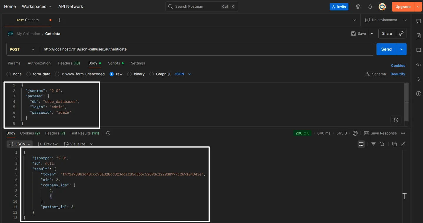Viewport: 423px width, 223px height.
Task: Open the top right sidebar panel icon
Action: pos(419,21)
